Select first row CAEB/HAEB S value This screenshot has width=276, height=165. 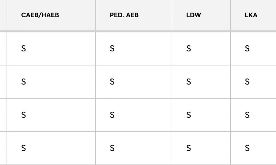[x=23, y=48]
